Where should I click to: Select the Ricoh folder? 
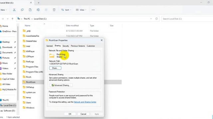(x=29, y=77)
